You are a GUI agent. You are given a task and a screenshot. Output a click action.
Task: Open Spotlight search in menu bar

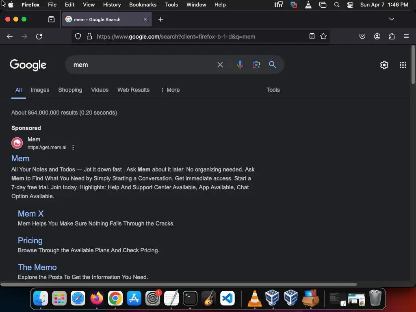click(x=337, y=5)
